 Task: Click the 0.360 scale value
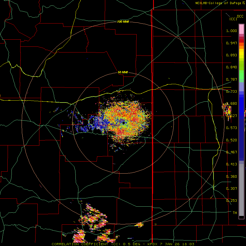[232, 177]
